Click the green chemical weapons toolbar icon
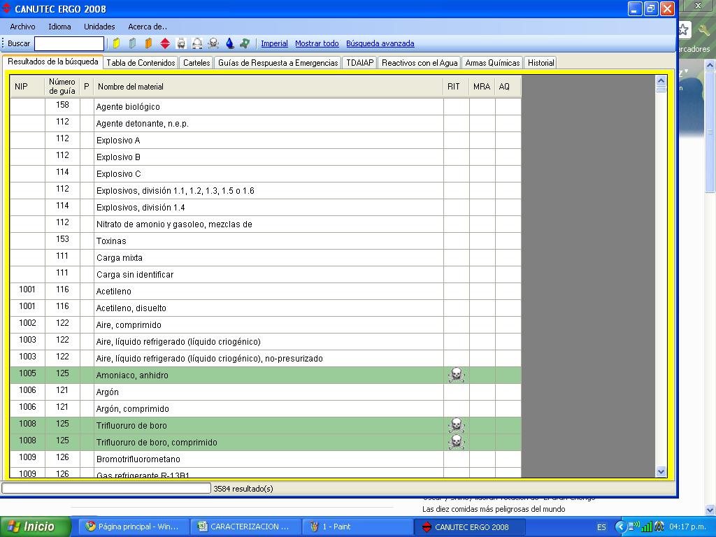Viewport: 716px width, 537px height. pos(245,43)
